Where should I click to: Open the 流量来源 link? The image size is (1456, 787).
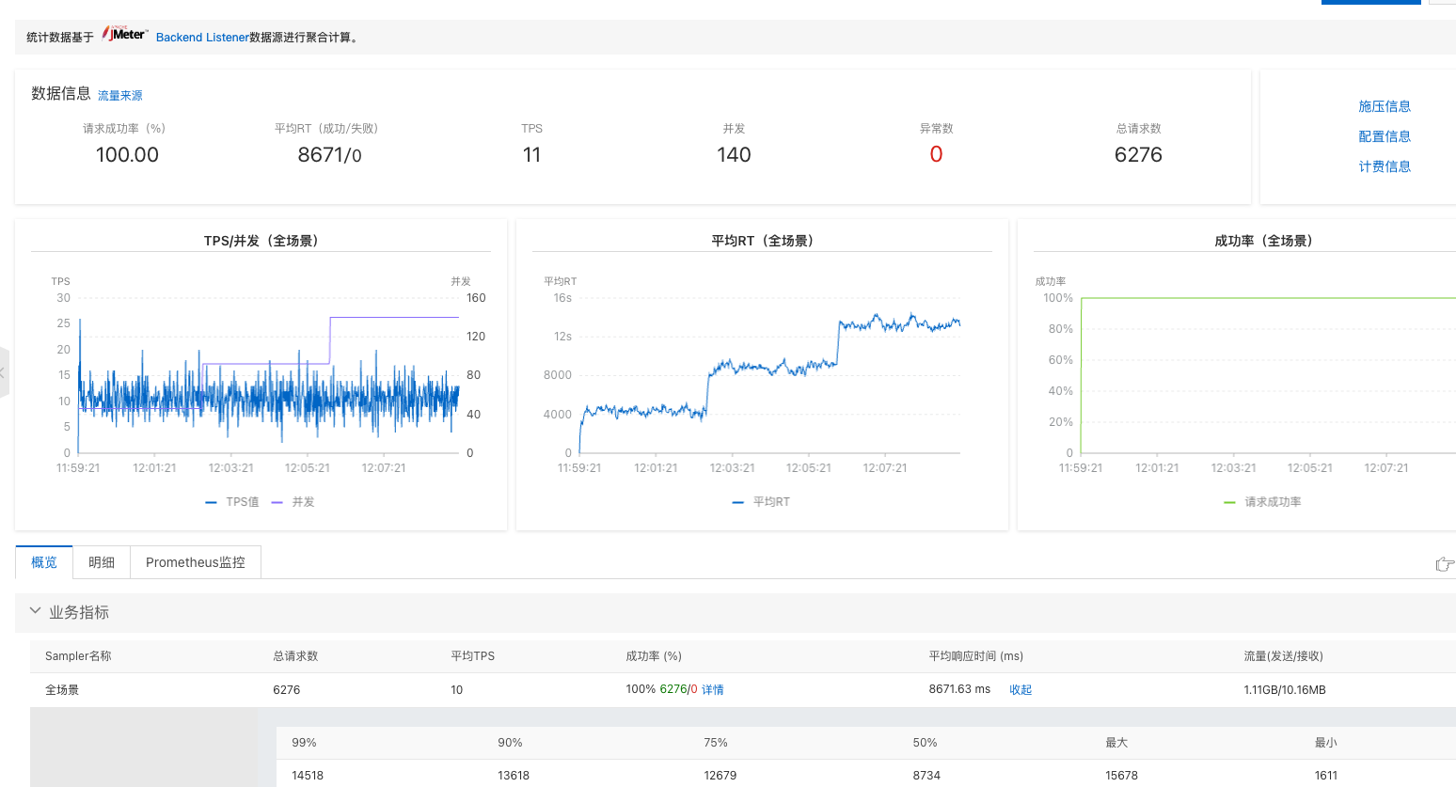tap(120, 96)
